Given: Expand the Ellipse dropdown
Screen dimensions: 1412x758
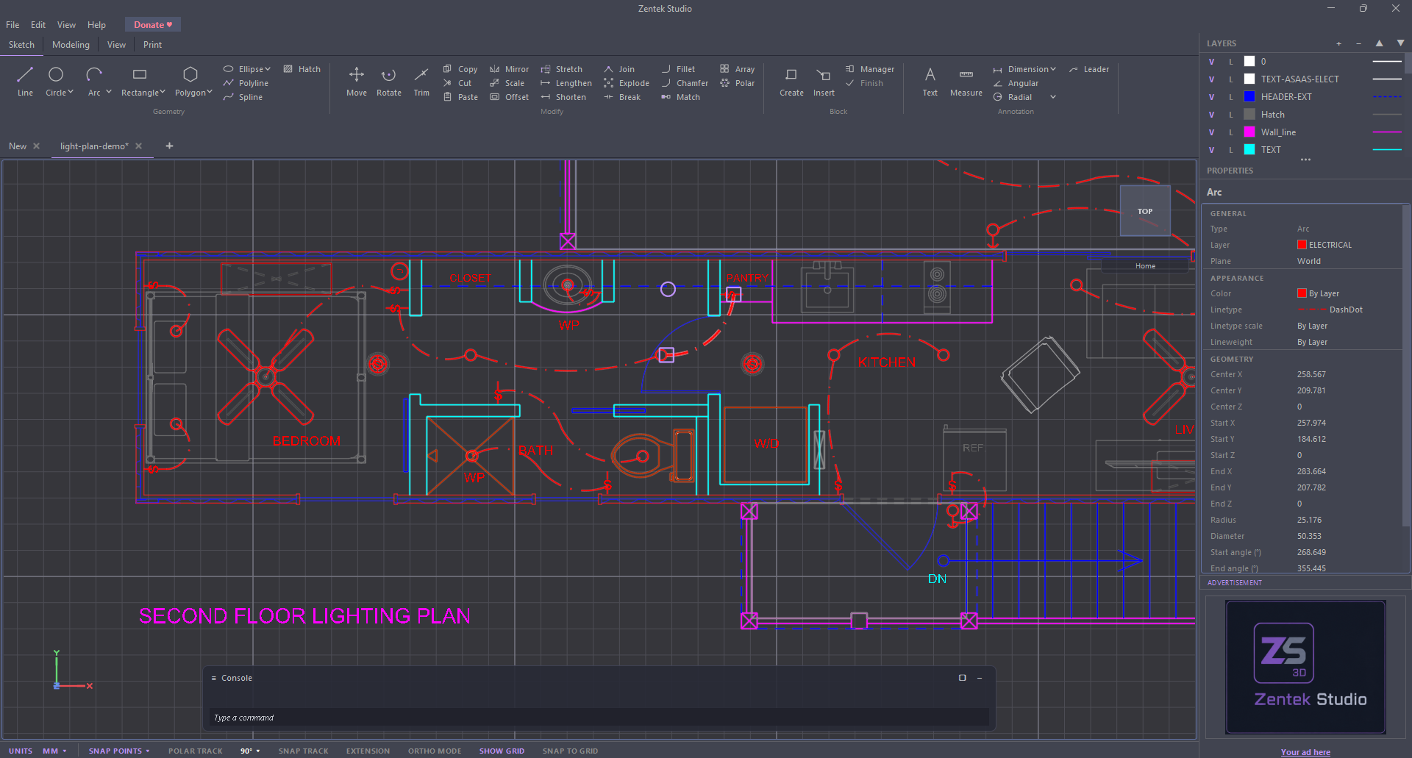Looking at the screenshot, I should [x=268, y=69].
